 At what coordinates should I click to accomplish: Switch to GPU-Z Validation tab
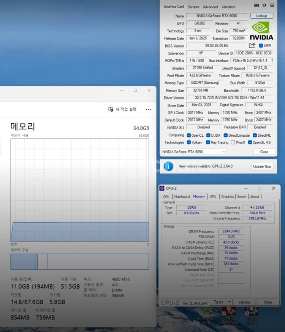(228, 7)
